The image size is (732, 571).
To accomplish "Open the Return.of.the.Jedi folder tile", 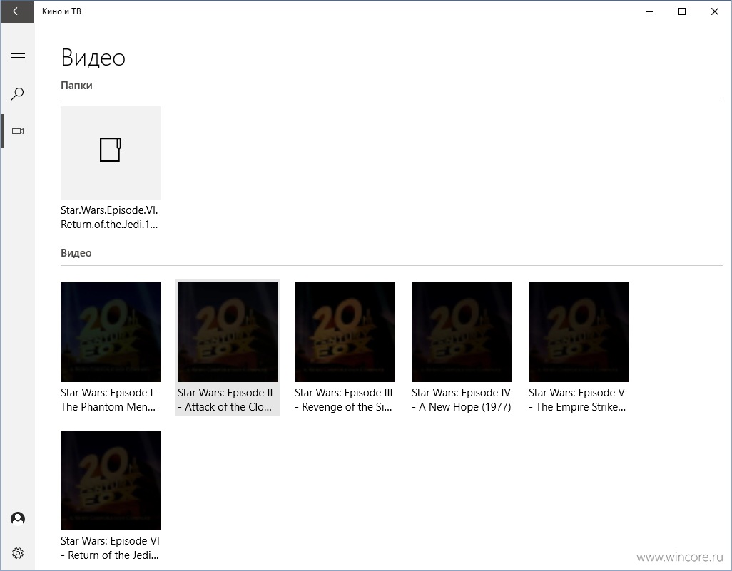I will click(111, 153).
